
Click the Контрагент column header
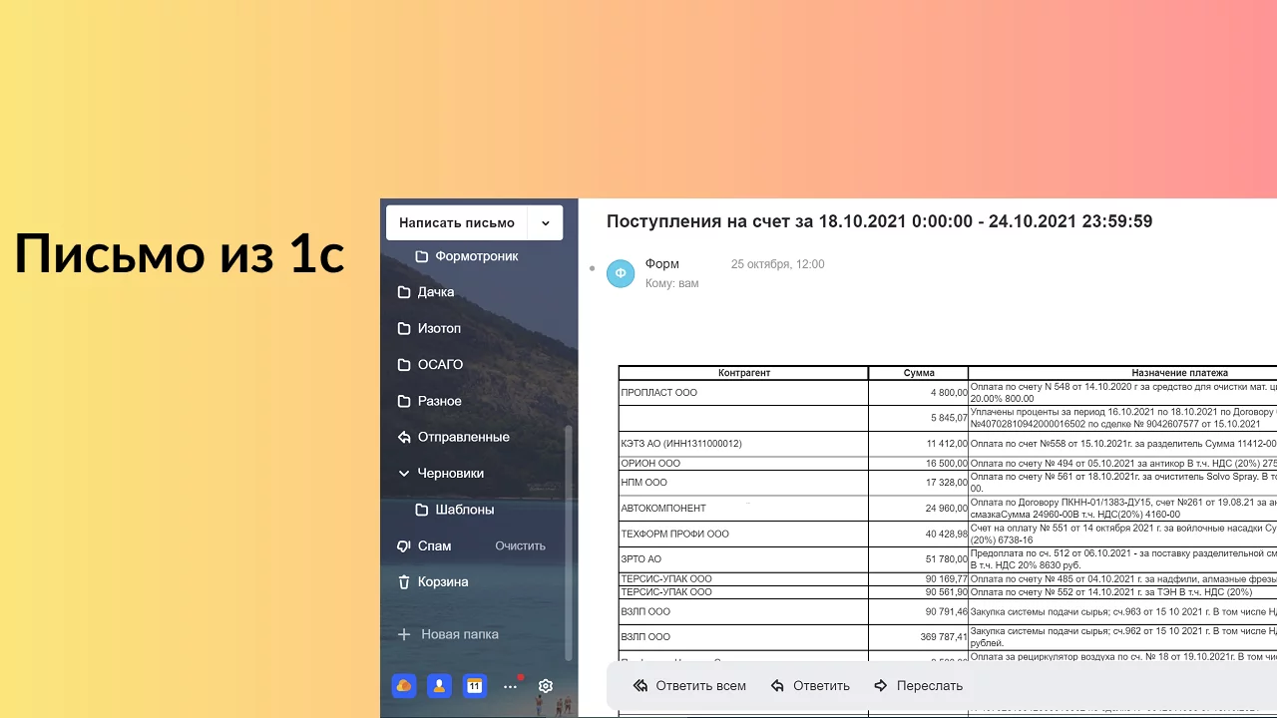[744, 373]
